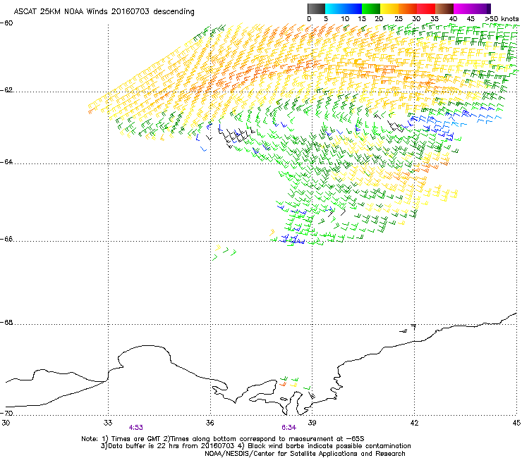Click the "-68" latitude label
The height and width of the screenshot is (458, 522).
point(7,323)
